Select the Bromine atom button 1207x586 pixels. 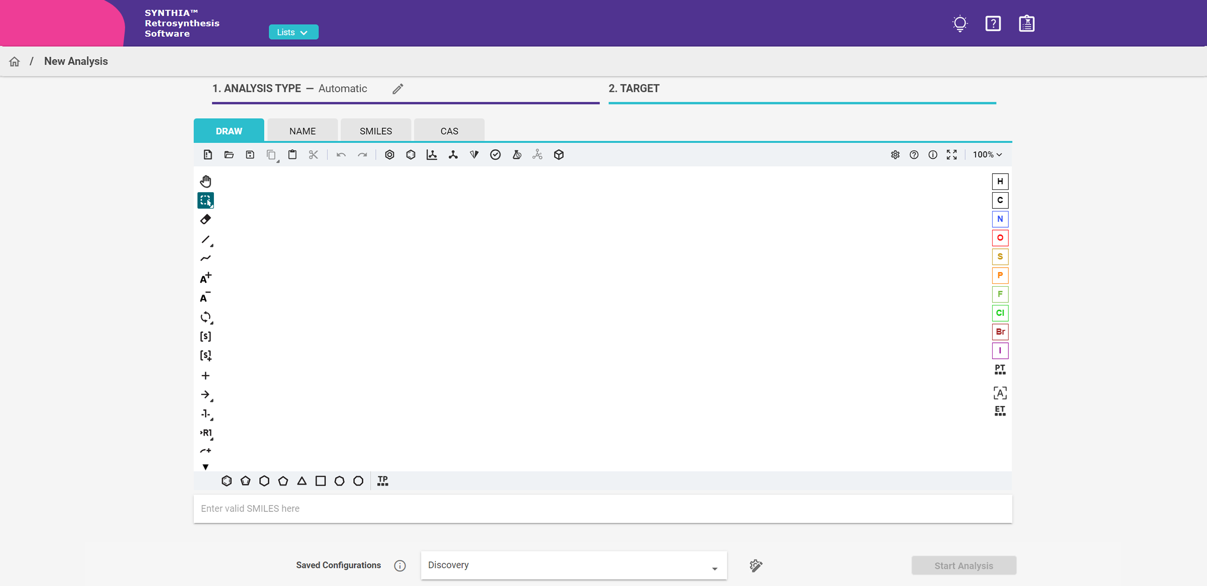(1000, 332)
